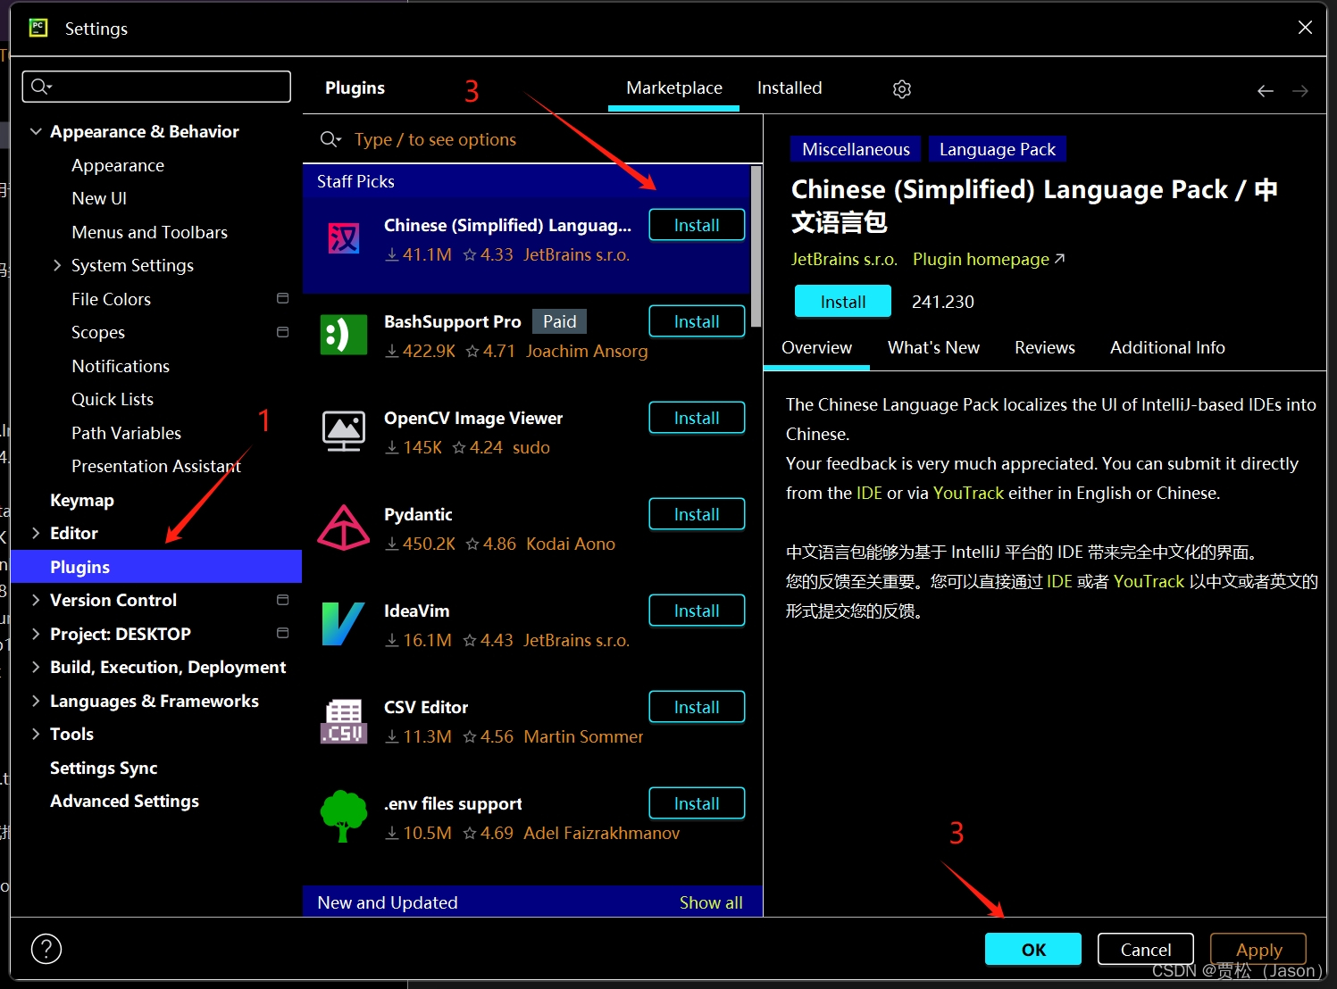The height and width of the screenshot is (989, 1337).
Task: Expand Version Control section
Action: click(x=36, y=600)
